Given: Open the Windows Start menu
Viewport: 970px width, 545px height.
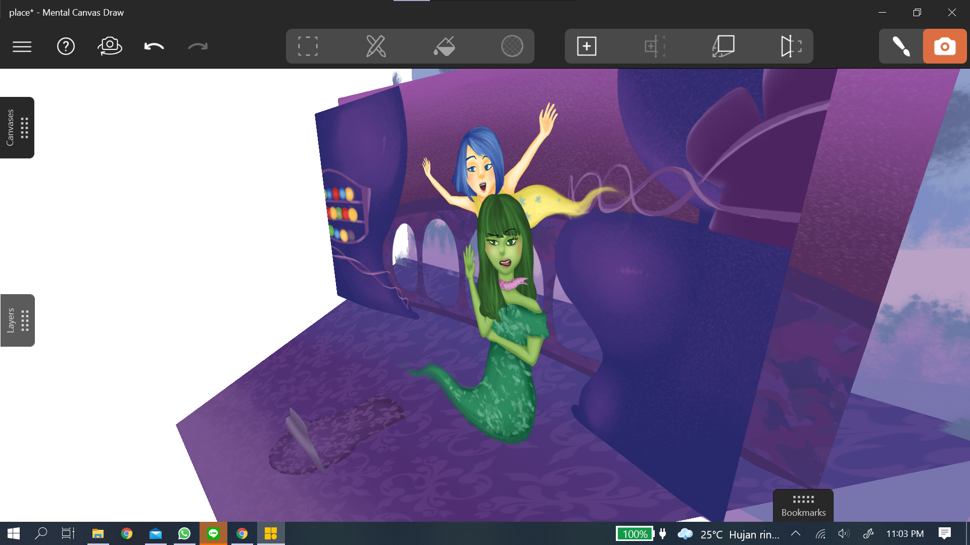Looking at the screenshot, I should tap(14, 533).
